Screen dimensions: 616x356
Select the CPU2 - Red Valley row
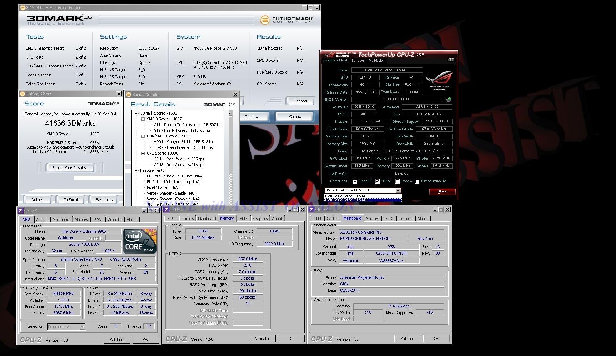(x=179, y=165)
